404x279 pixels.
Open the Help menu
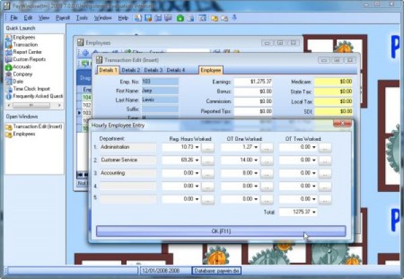pyautogui.click(x=123, y=18)
